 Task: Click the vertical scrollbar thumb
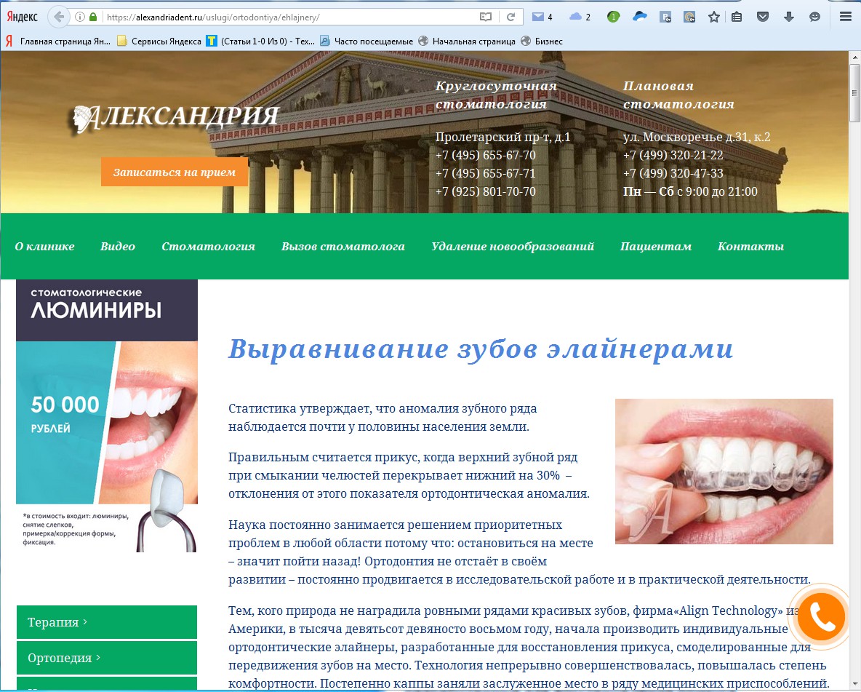click(855, 93)
